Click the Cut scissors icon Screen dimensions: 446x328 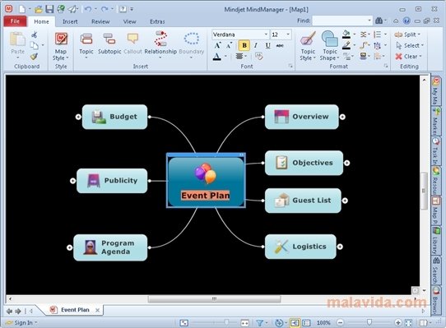click(34, 35)
